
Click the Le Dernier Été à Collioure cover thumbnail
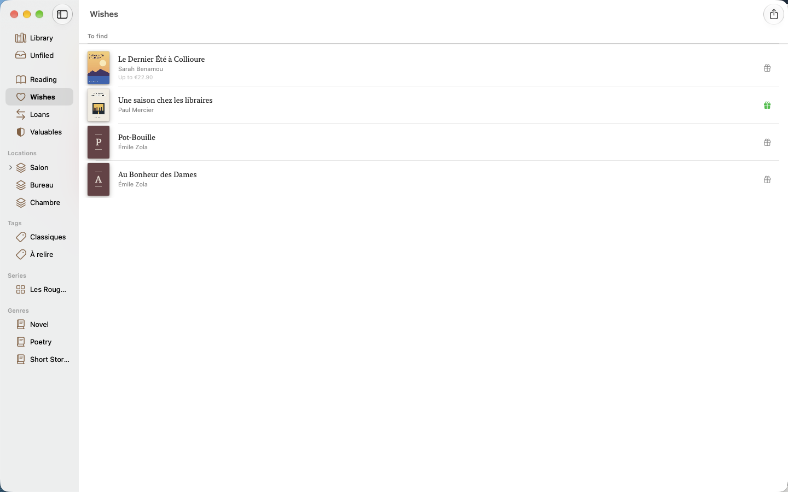(x=99, y=68)
